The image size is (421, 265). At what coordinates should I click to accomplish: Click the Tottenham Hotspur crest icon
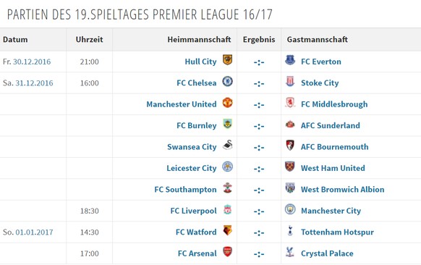(290, 230)
